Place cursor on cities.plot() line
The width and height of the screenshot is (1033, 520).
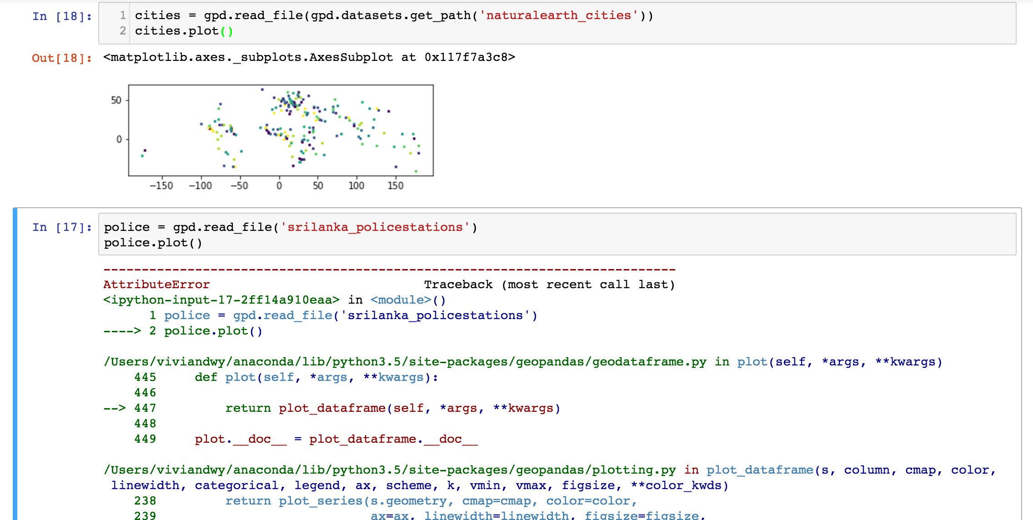click(x=184, y=31)
